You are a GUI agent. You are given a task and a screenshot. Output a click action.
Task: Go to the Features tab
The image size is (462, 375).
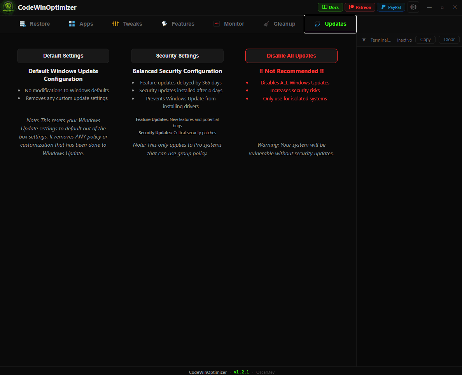(178, 24)
